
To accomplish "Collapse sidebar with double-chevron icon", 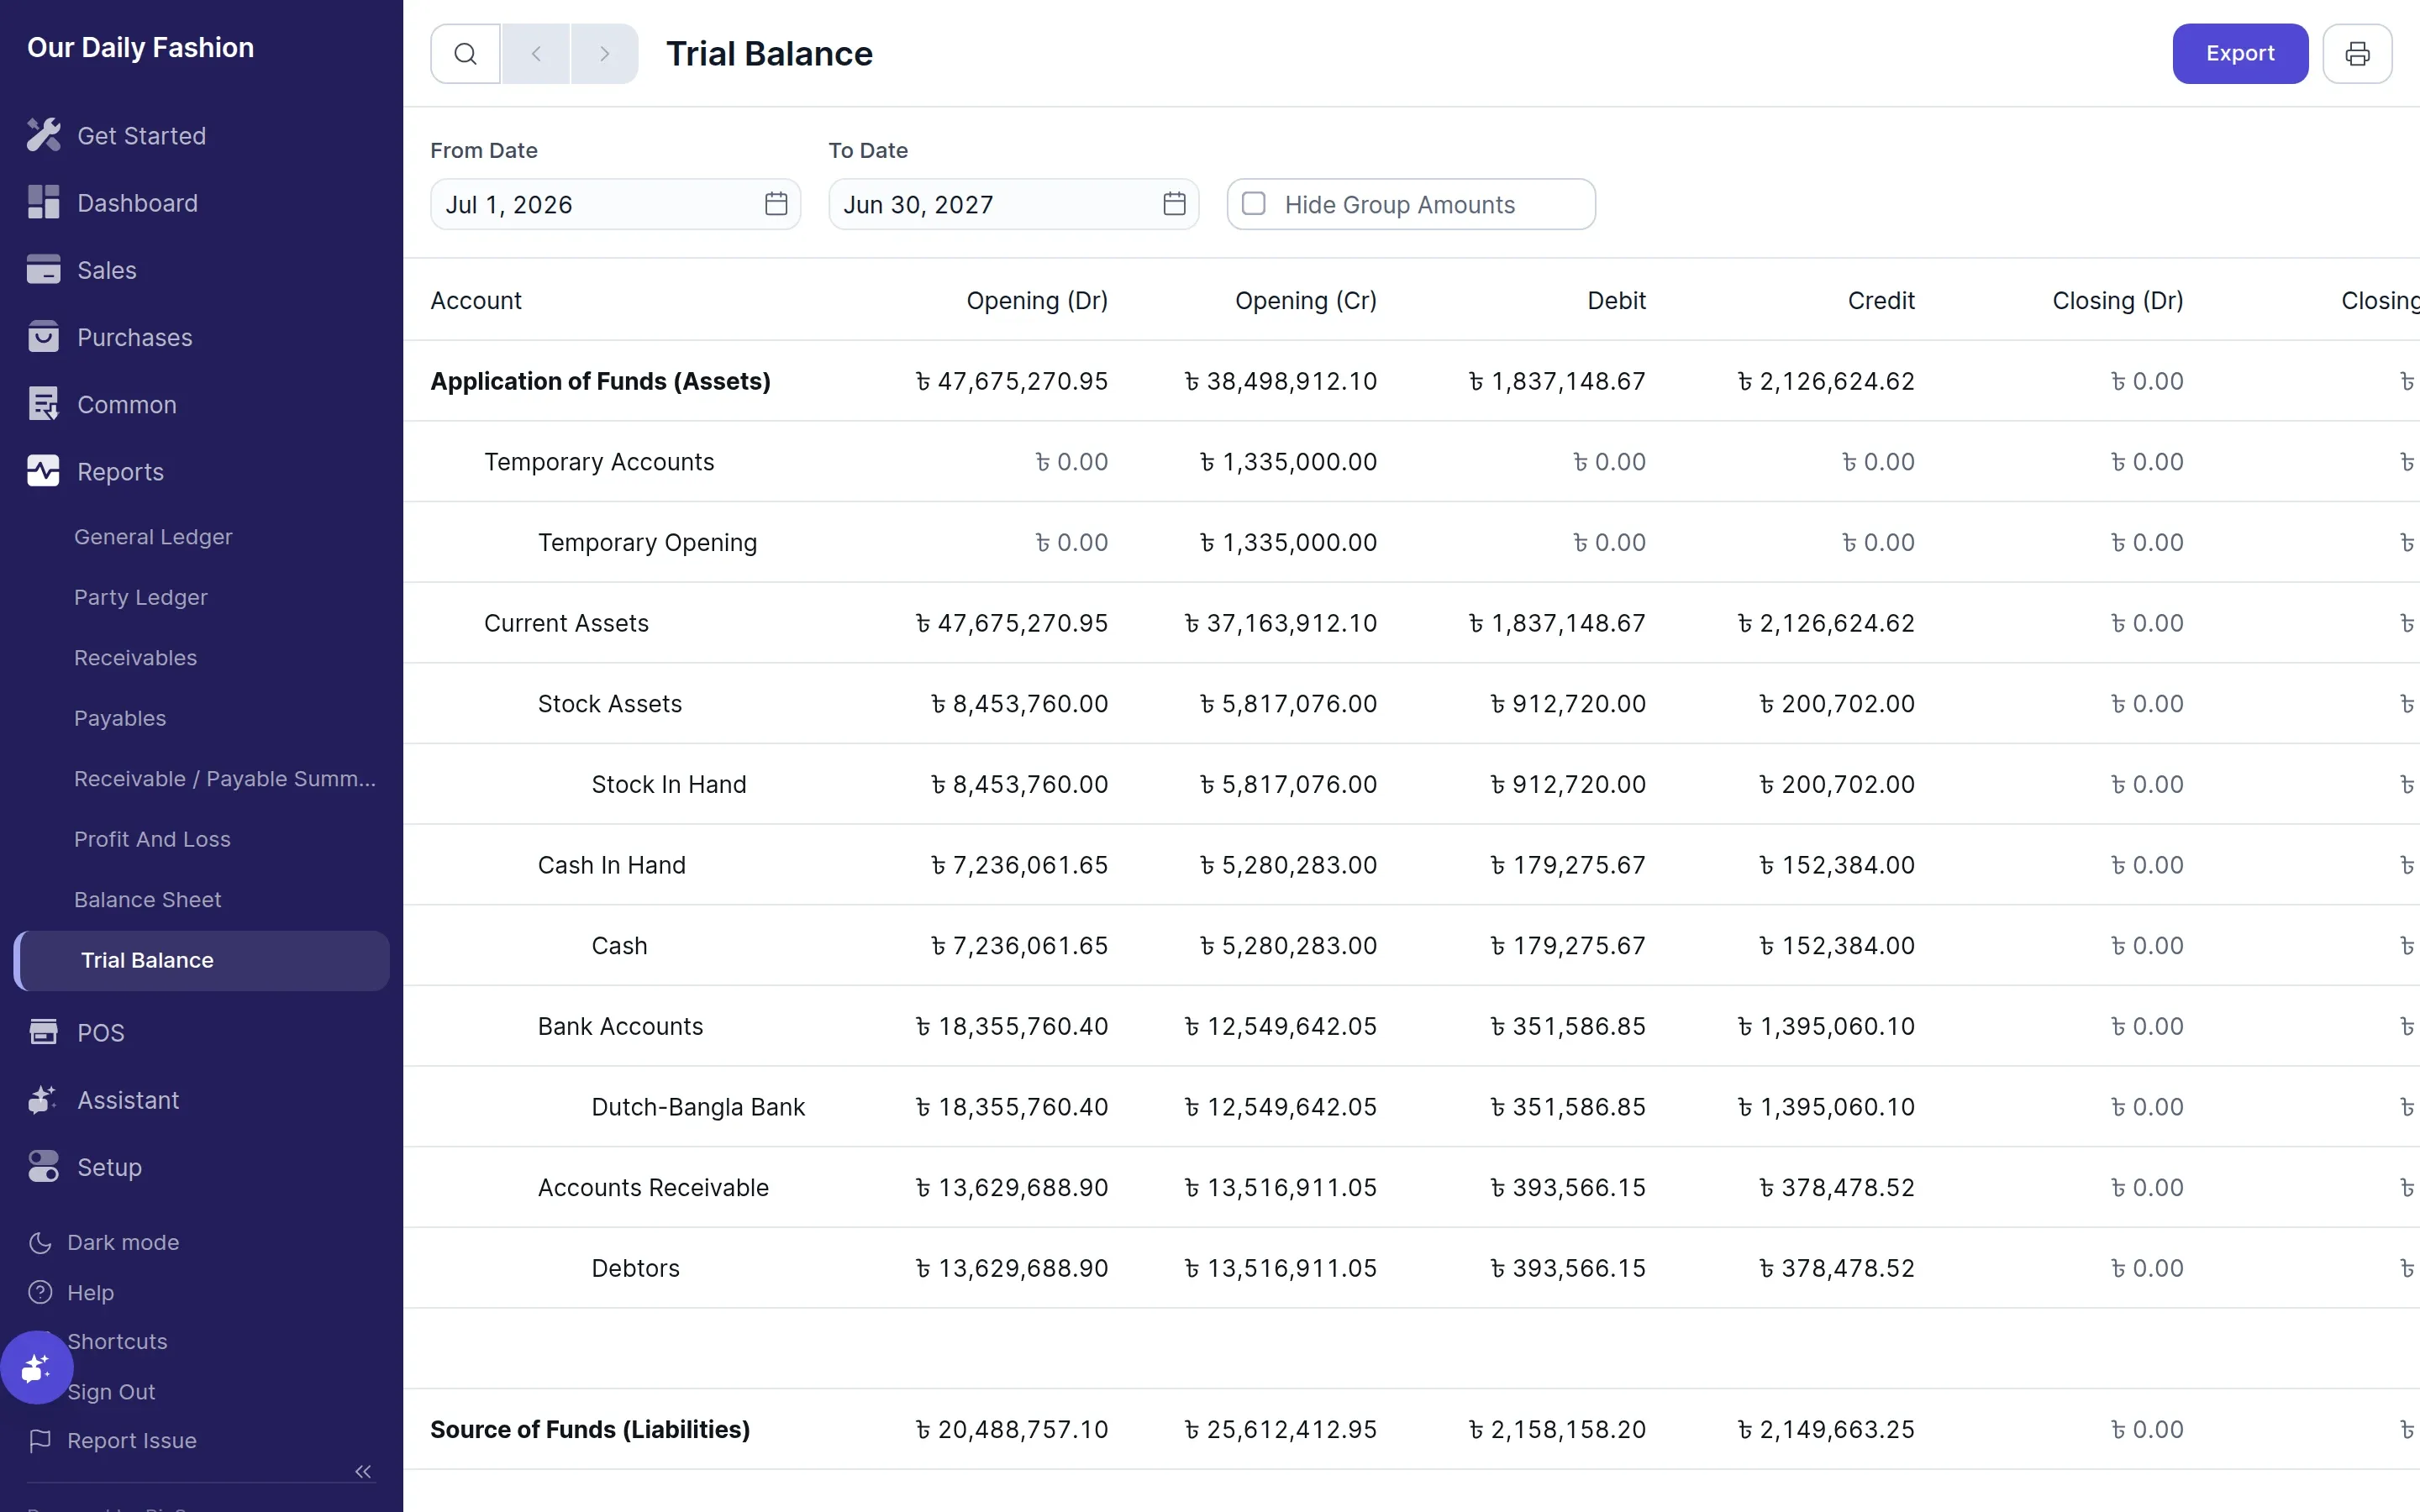I will (x=363, y=1471).
